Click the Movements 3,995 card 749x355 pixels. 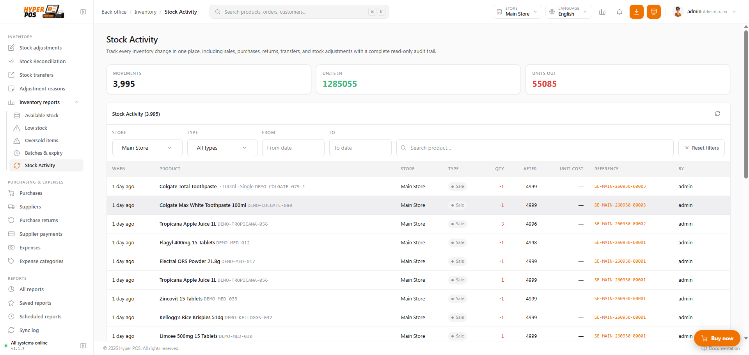point(209,79)
